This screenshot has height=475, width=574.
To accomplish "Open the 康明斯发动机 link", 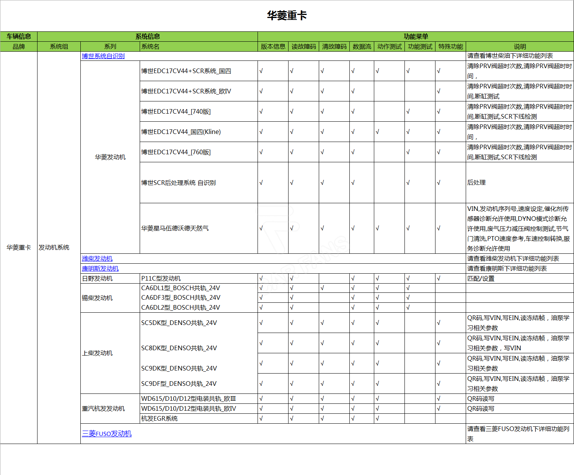I will 100,268.
